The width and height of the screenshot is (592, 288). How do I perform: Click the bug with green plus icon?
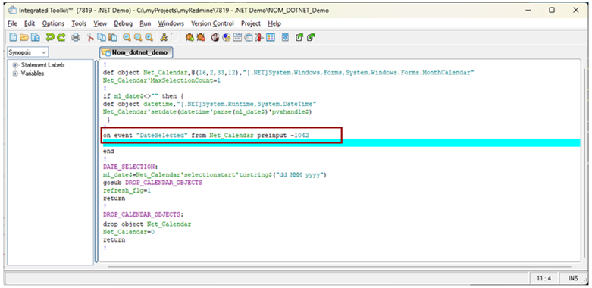(x=190, y=37)
